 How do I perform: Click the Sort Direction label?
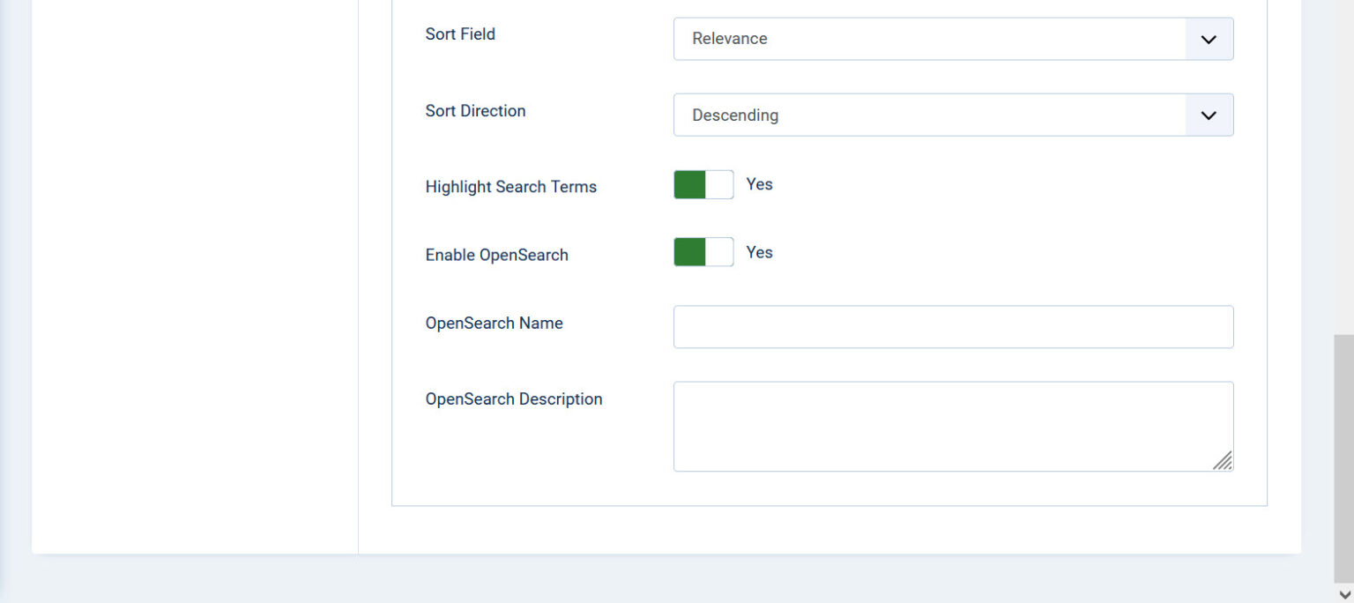(x=475, y=111)
